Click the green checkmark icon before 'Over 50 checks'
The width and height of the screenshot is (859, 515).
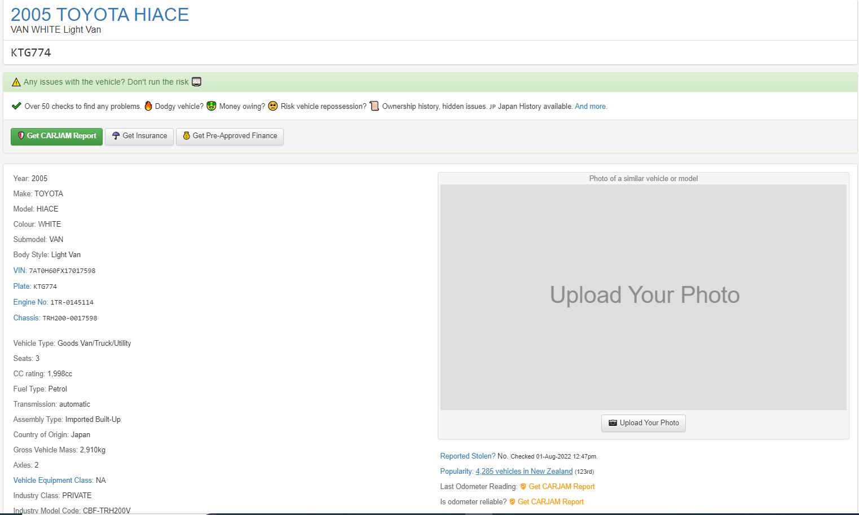click(16, 106)
